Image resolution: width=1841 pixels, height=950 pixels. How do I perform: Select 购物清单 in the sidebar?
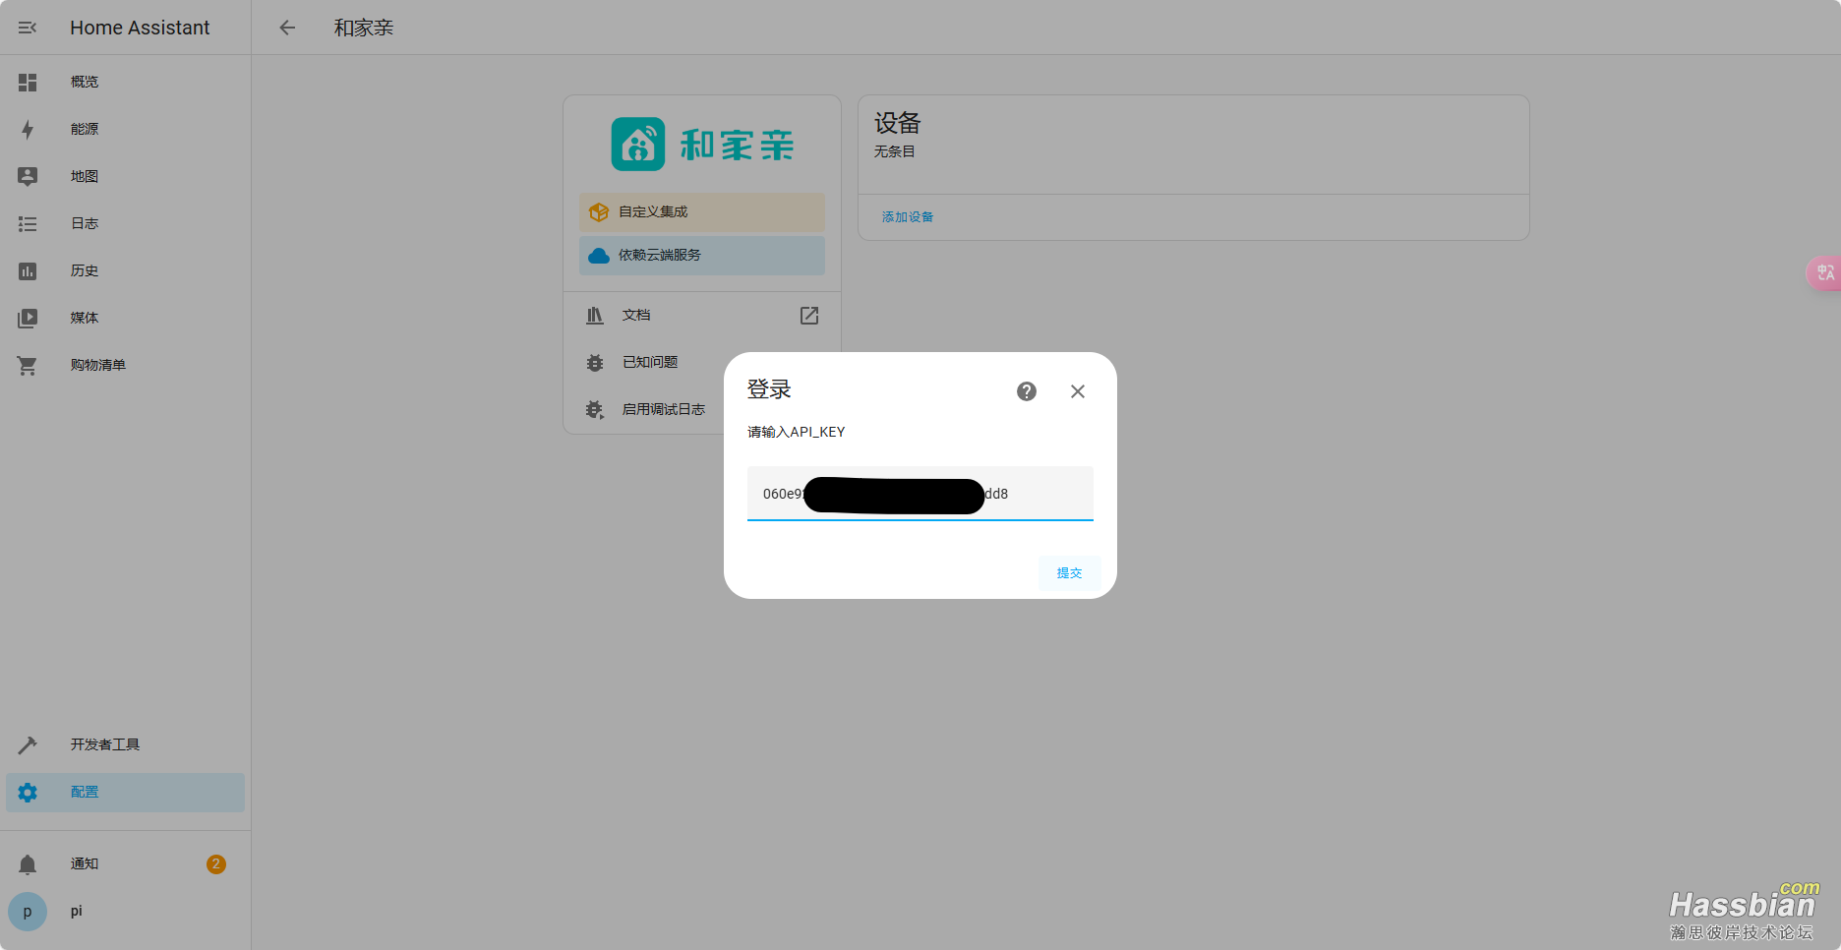tap(125, 366)
